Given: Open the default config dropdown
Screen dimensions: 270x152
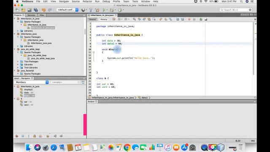Looking at the screenshot, I should 67,10.
